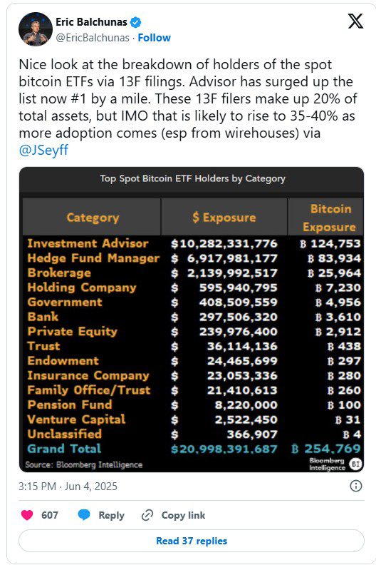376x570 pixels.
Task: Click the Investment Advisor row in chart
Action: [x=193, y=243]
